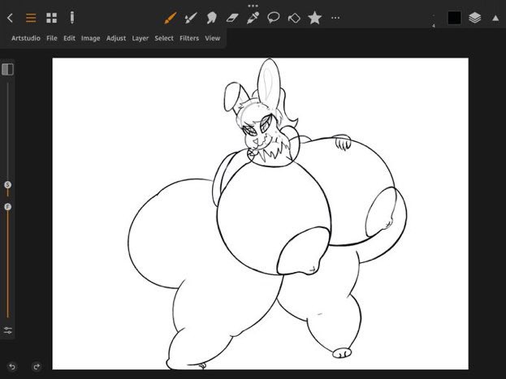Collapse toolbar with the top-right triangle
The width and height of the screenshot is (506, 379).
click(495, 19)
